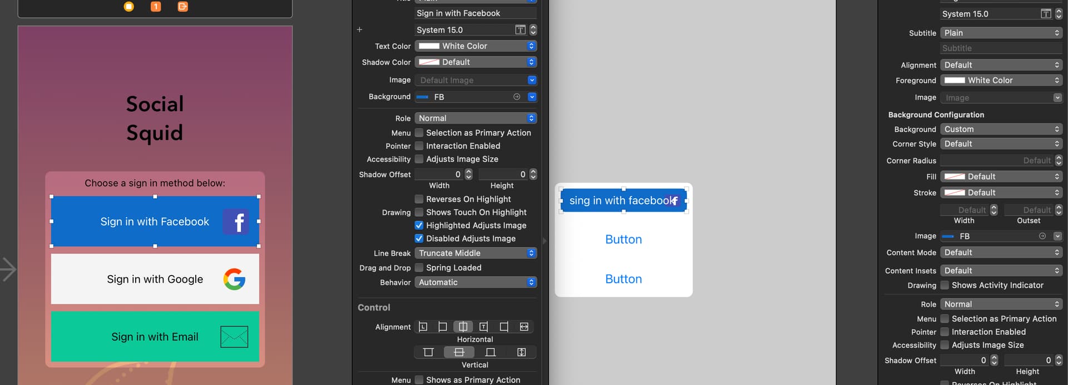Set vertical alignment to bottom

point(490,352)
